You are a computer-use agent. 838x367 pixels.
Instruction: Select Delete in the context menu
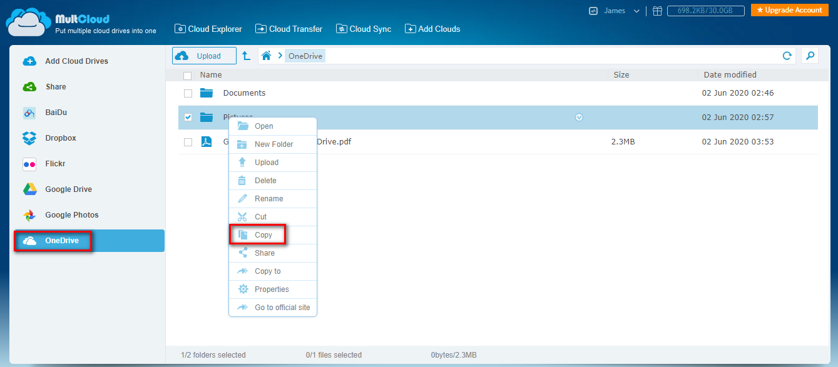[273, 181]
